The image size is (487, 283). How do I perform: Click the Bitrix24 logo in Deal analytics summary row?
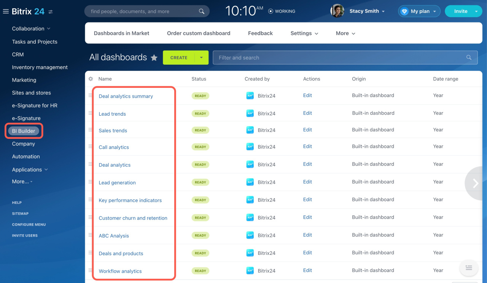click(x=250, y=96)
